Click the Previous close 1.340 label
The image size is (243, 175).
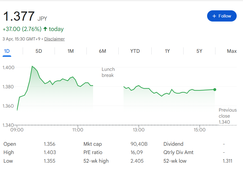228,116
